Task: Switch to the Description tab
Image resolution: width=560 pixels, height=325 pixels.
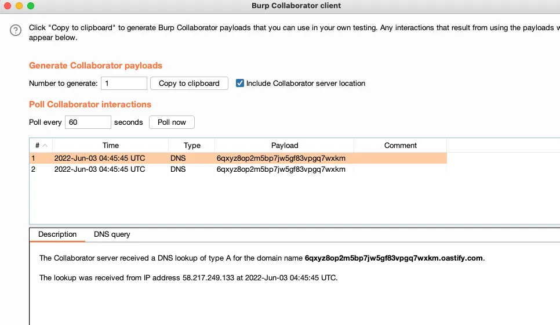Action: click(x=57, y=234)
